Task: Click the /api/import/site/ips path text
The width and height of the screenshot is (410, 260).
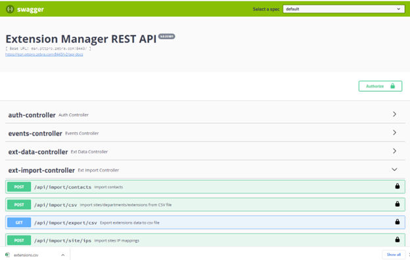Action: (x=63, y=240)
